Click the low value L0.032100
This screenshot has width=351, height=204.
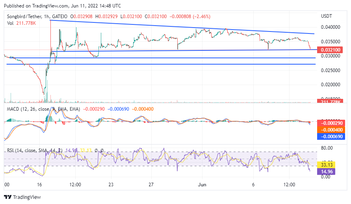point(131,17)
